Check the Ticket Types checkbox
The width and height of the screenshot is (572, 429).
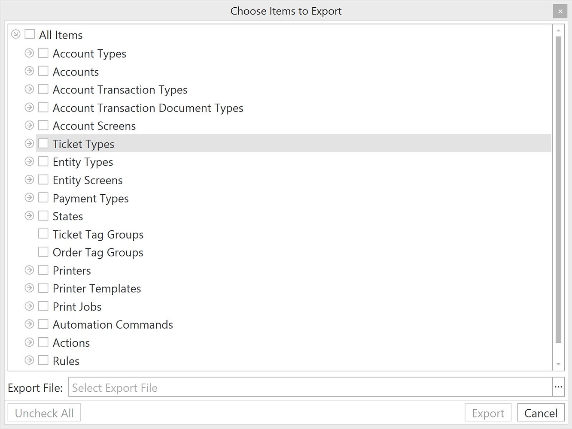43,143
